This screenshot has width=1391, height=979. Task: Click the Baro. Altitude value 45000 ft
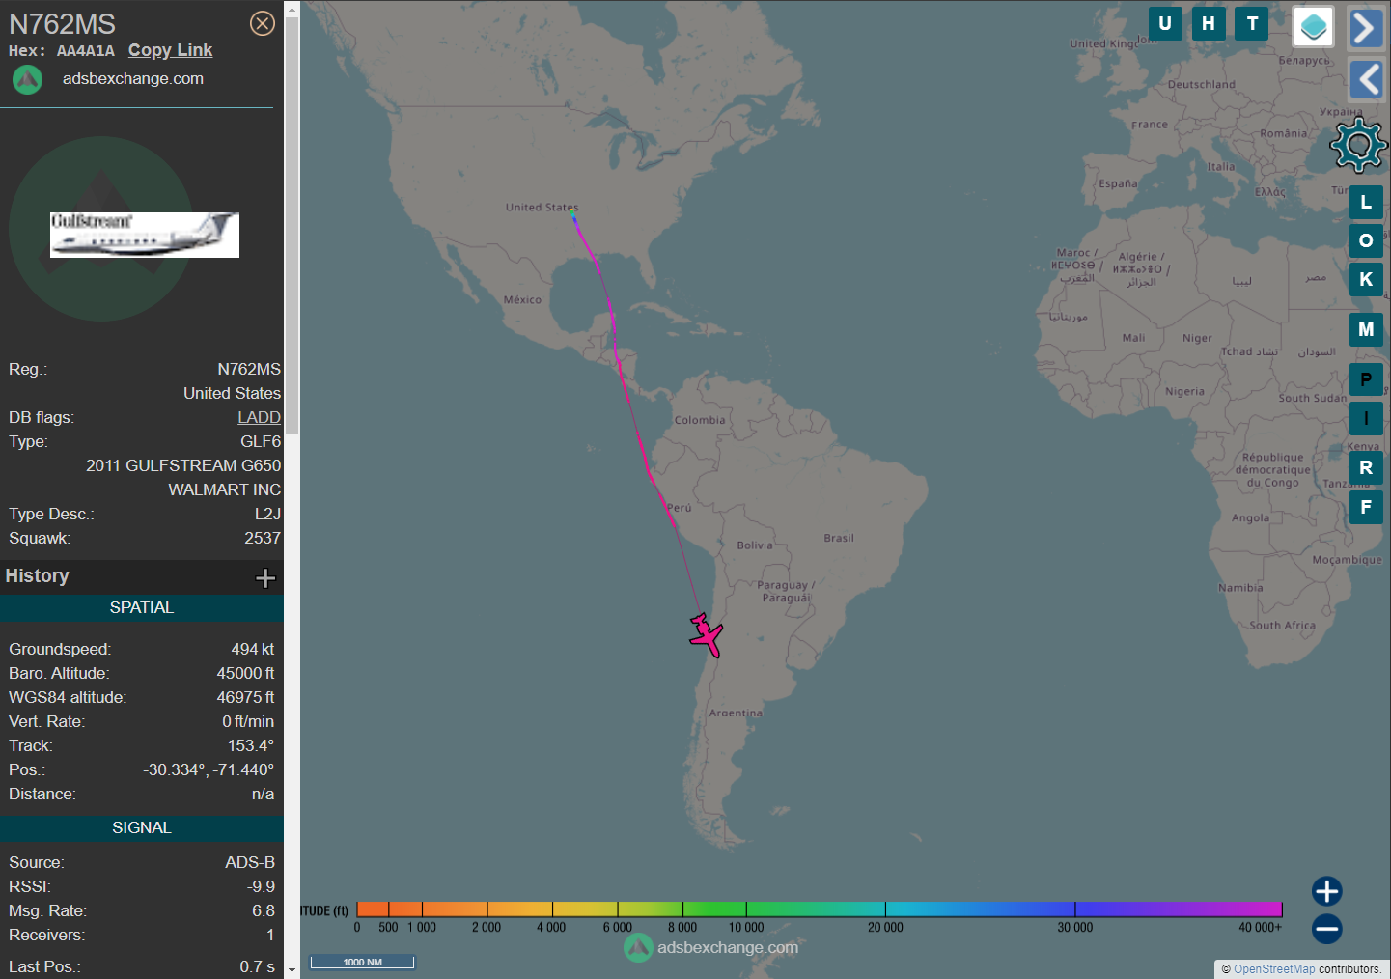(245, 674)
